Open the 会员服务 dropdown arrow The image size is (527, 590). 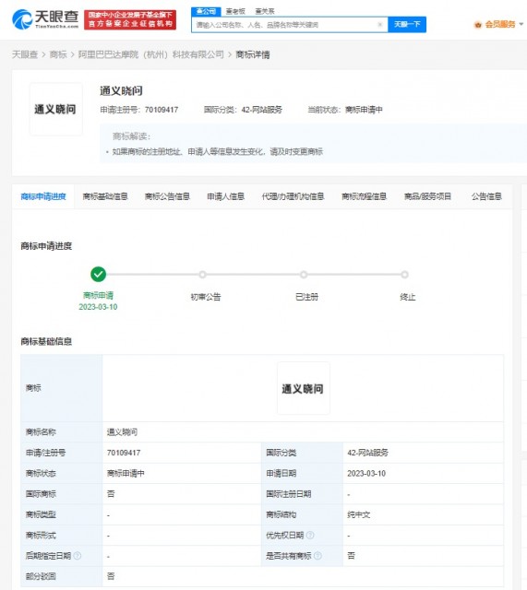pyautogui.click(x=521, y=24)
